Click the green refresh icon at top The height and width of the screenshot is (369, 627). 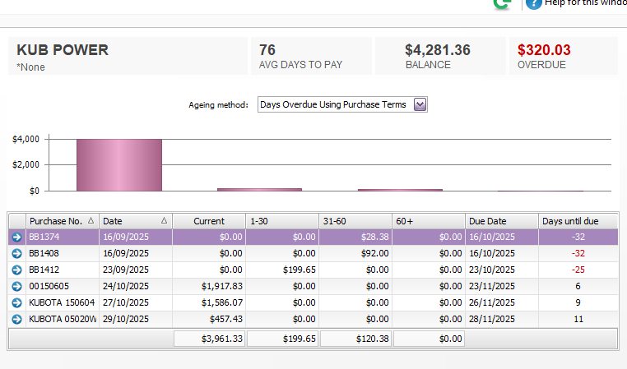click(501, 3)
